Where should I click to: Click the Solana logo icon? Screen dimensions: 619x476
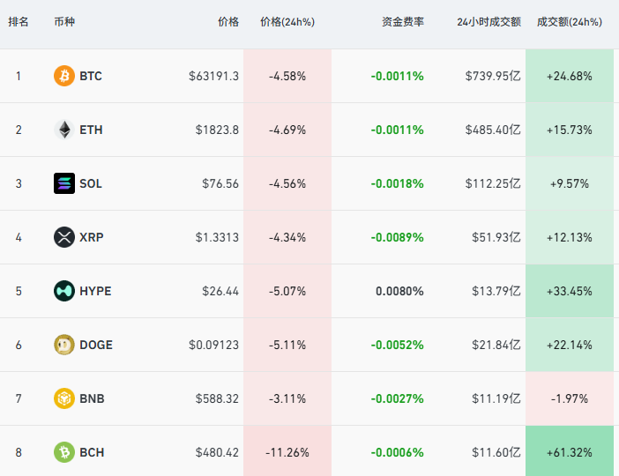(x=64, y=183)
